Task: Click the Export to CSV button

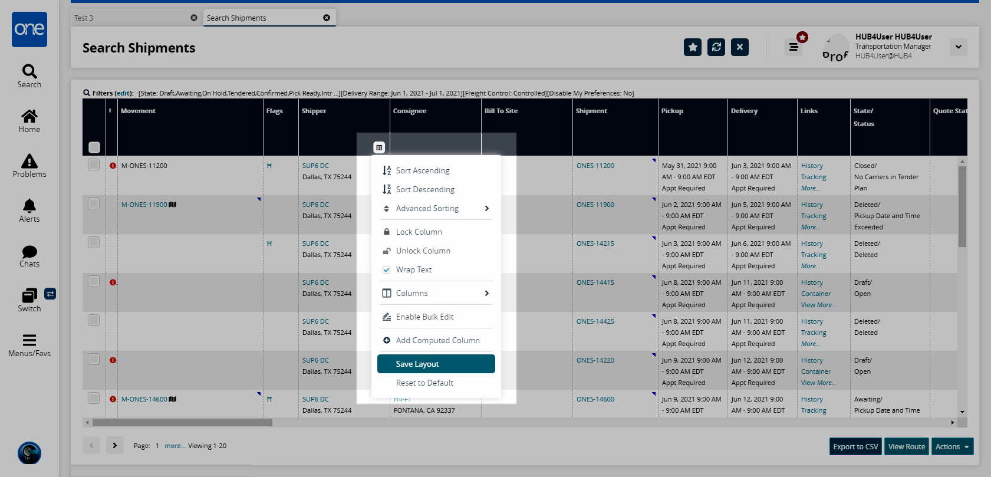Action: (x=855, y=446)
